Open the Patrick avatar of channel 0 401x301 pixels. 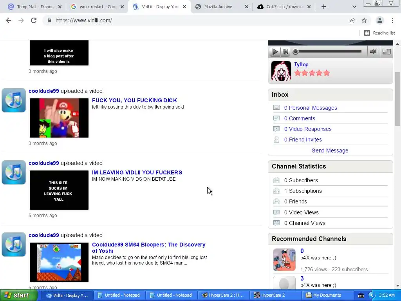tap(284, 260)
